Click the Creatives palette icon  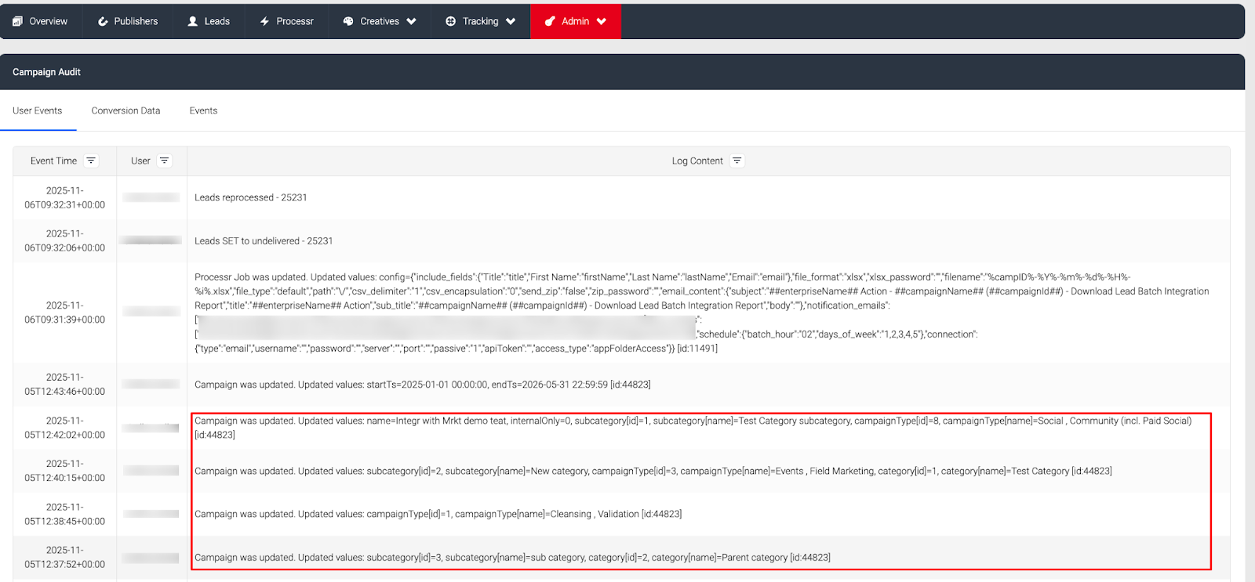click(348, 21)
